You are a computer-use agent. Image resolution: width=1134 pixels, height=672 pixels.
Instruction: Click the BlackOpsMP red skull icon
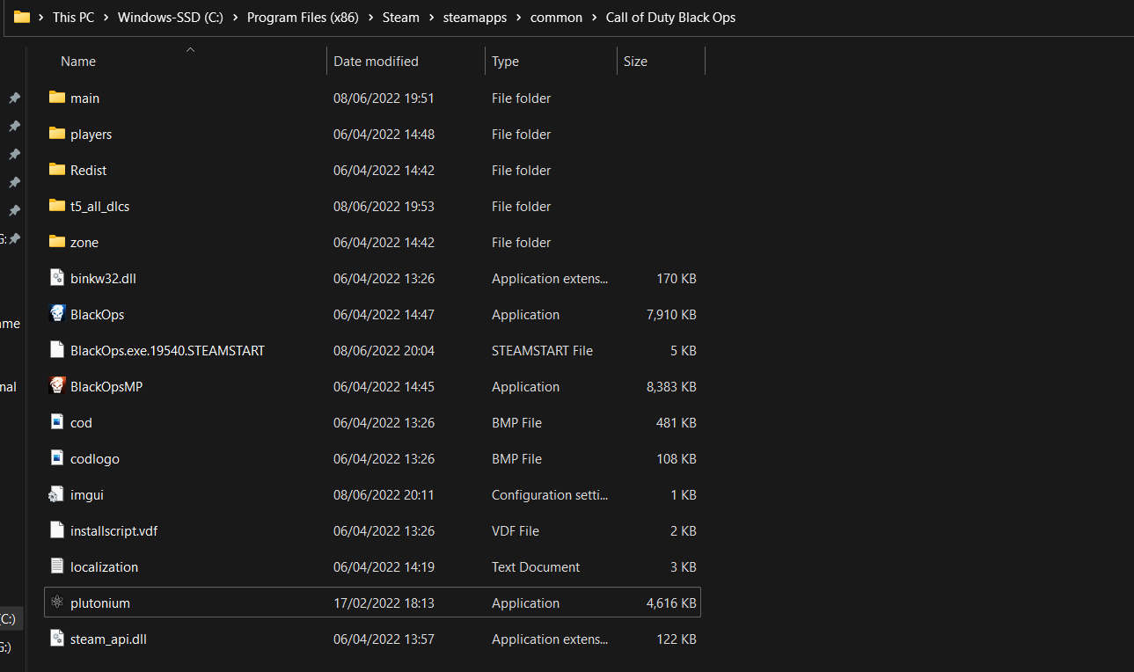click(x=57, y=386)
